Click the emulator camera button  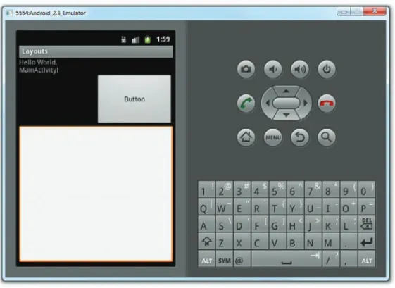point(246,69)
